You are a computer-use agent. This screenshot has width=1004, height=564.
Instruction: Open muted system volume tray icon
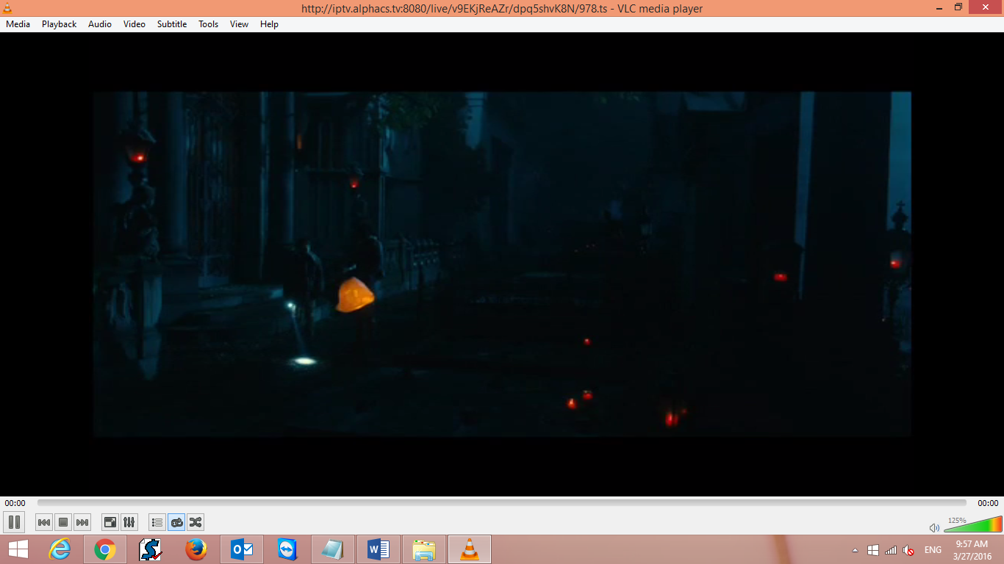pos(908,550)
